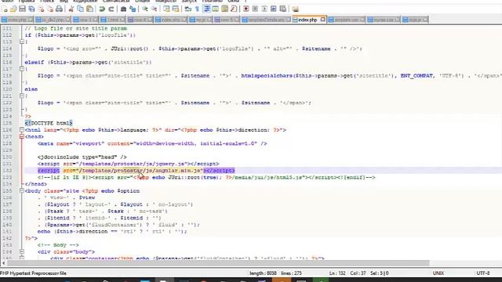The height and width of the screenshot is (282, 502).
Task: Collapse the div fold at line 144
Action: point(22,251)
